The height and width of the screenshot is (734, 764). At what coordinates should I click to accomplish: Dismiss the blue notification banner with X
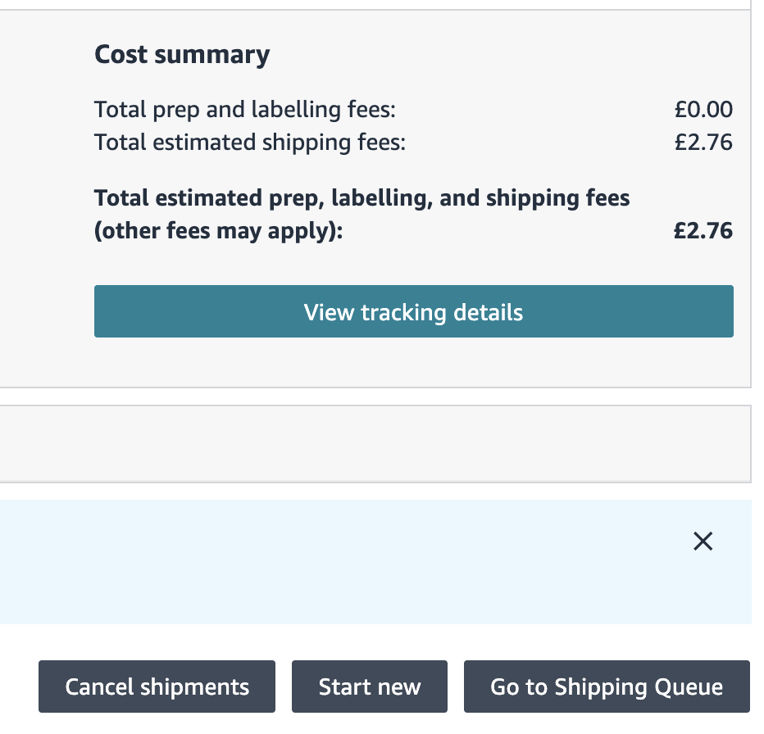coord(703,541)
